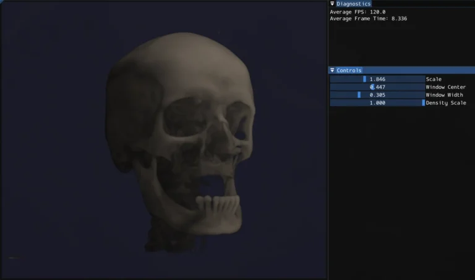Click the Density Scale label
Screen dimensions: 475x280
445,103
